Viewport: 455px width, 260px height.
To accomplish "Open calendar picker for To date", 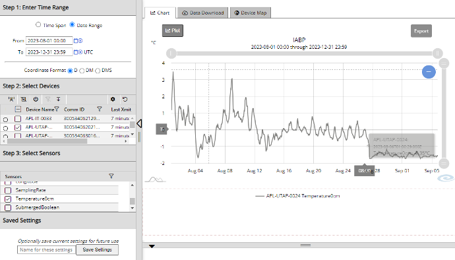I will (76, 52).
